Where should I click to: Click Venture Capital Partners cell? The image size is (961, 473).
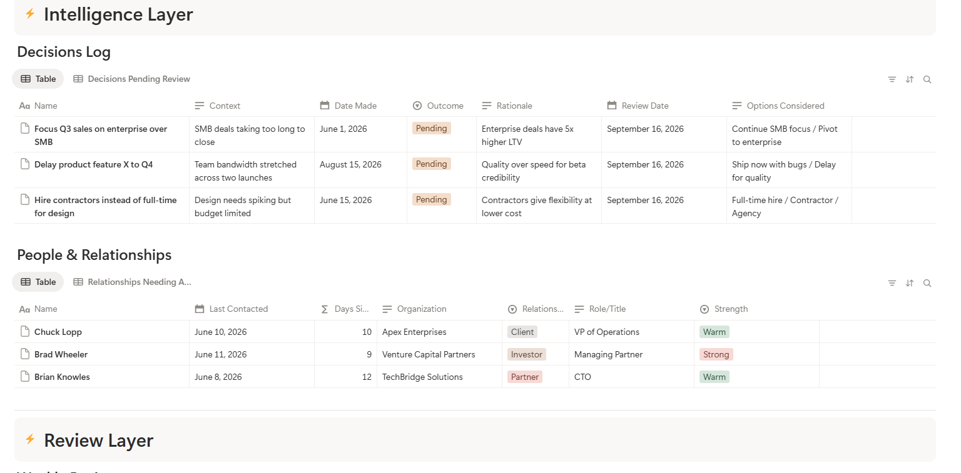[439, 354]
